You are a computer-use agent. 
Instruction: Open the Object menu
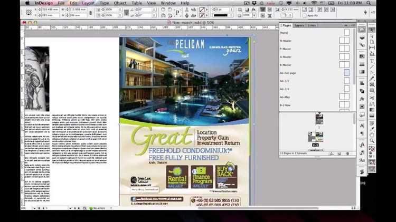(x=120, y=3)
